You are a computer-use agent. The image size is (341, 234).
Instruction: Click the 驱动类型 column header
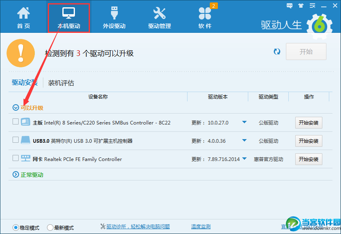click(269, 97)
